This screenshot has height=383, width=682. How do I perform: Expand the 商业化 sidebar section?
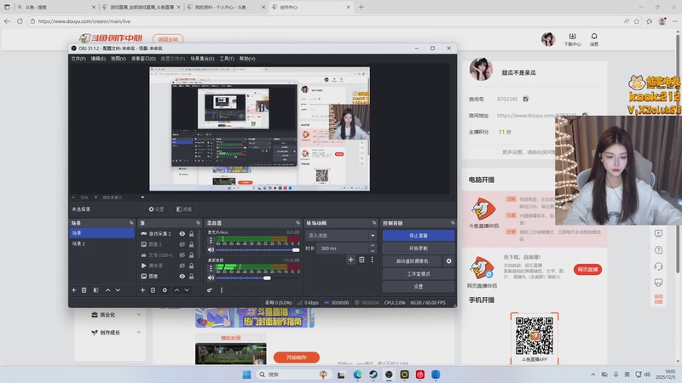point(138,315)
